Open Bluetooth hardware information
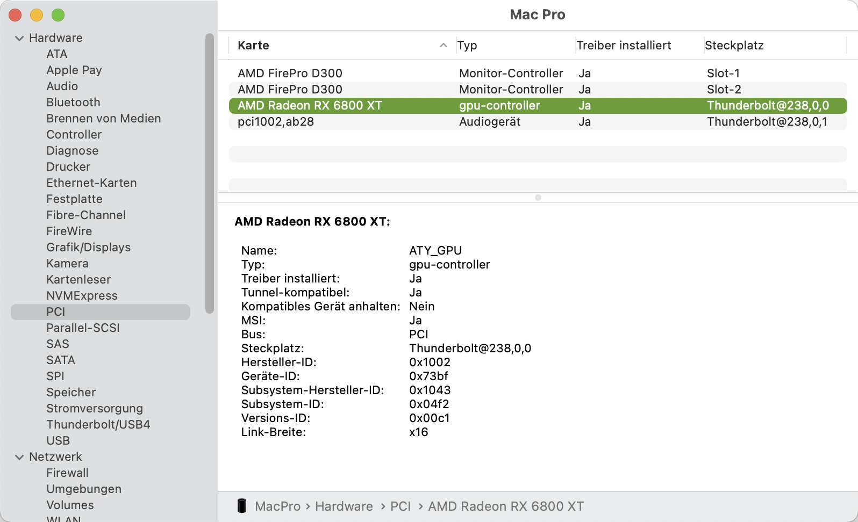This screenshot has width=858, height=522. point(73,103)
